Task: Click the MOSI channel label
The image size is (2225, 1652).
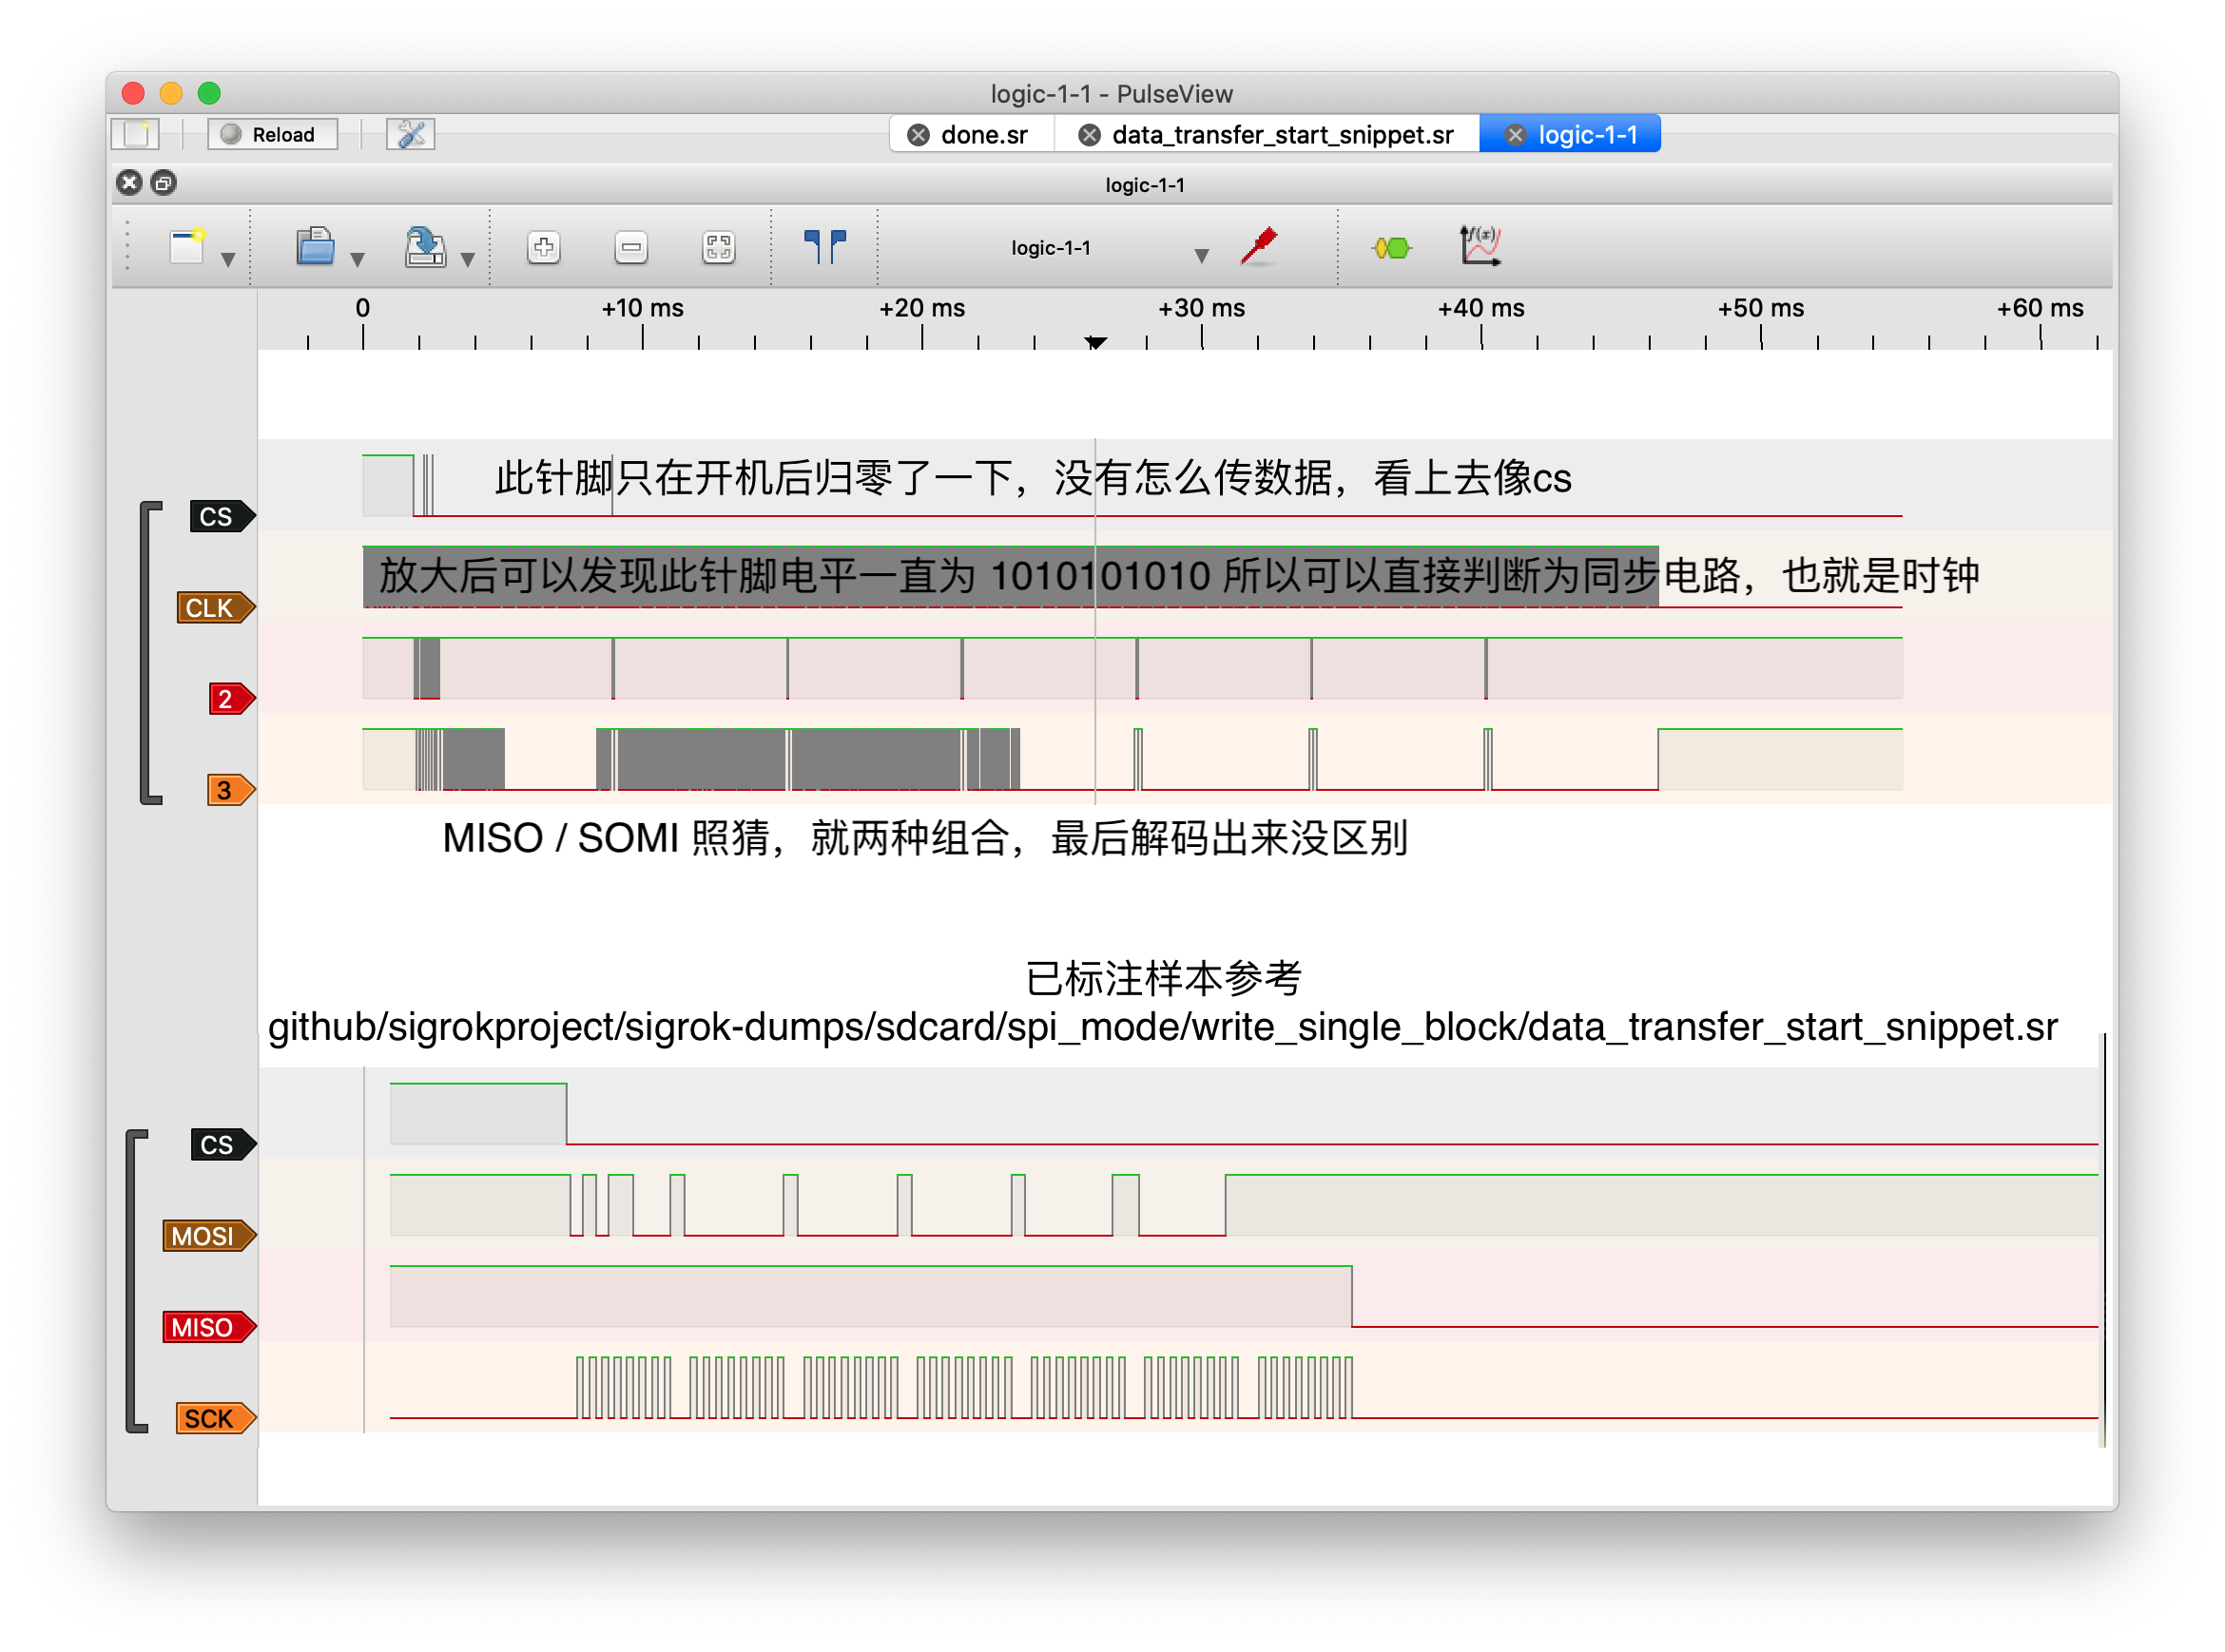Action: pyautogui.click(x=209, y=1235)
